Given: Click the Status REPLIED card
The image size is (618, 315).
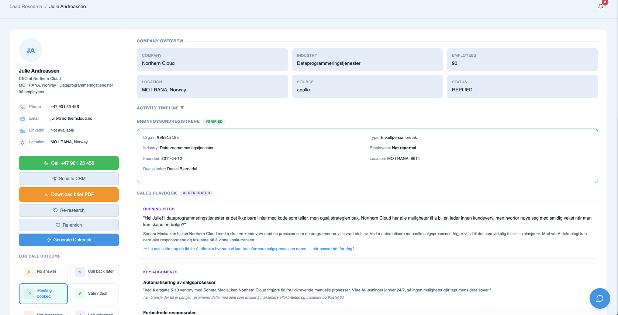Looking at the screenshot, I should [x=522, y=86].
